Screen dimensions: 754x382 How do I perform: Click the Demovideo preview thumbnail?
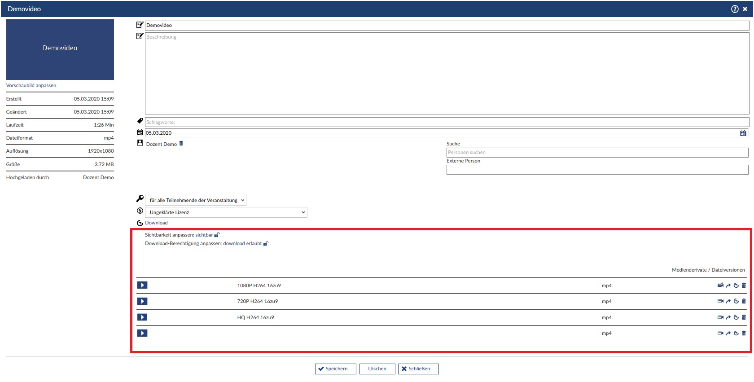click(60, 49)
